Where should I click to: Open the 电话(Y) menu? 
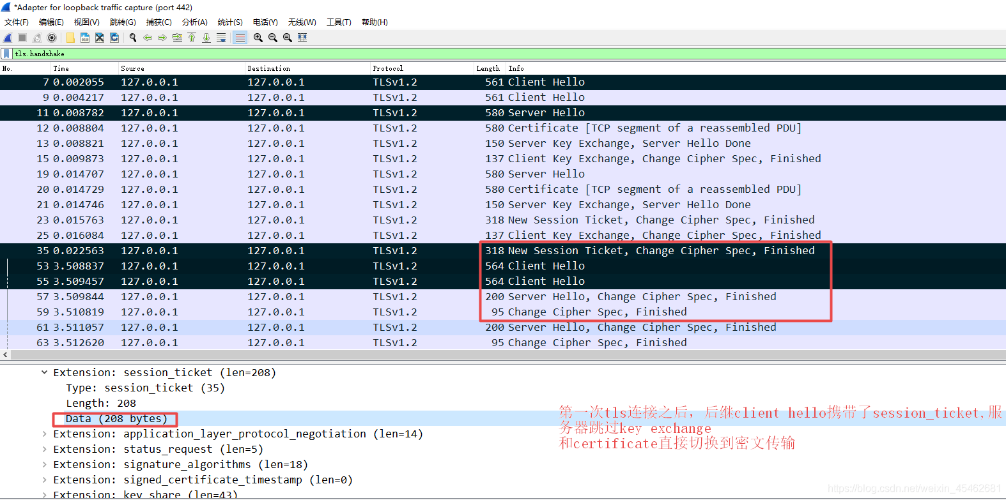[265, 22]
